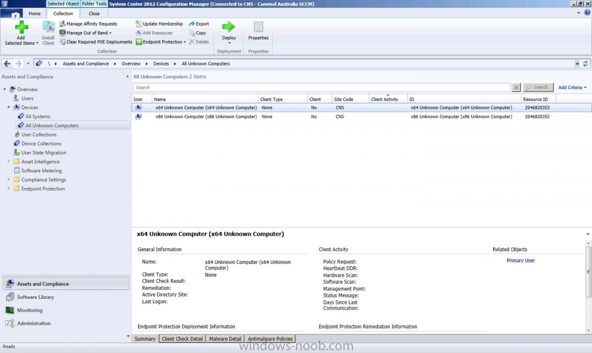Open the blue application menu button
The width and height of the screenshot is (592, 353).
click(11, 13)
